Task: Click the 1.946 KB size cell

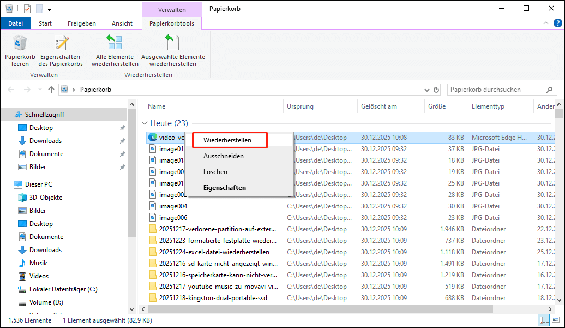Action: point(452,229)
